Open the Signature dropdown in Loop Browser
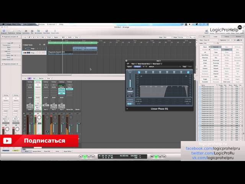Viewport: 245px width, 184px height. (230, 40)
